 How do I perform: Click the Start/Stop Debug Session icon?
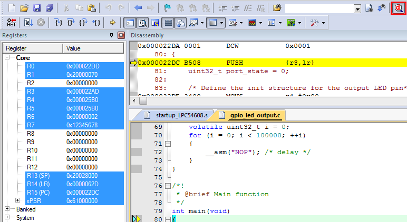[x=399, y=8]
